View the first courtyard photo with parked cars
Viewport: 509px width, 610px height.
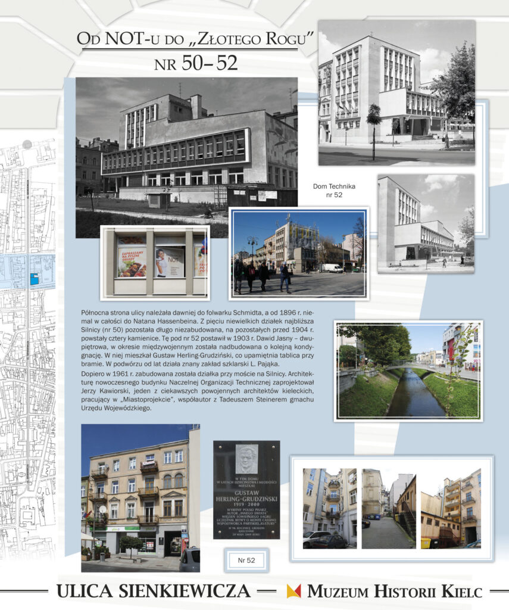pyautogui.click(x=330, y=509)
